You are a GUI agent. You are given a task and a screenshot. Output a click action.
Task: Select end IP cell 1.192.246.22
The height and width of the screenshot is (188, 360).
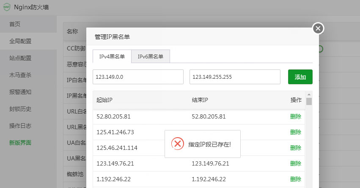tap(209, 179)
